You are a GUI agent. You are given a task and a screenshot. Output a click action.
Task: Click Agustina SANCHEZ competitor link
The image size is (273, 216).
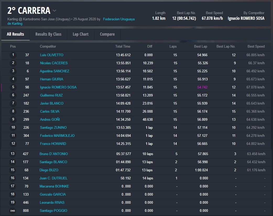click(x=54, y=71)
